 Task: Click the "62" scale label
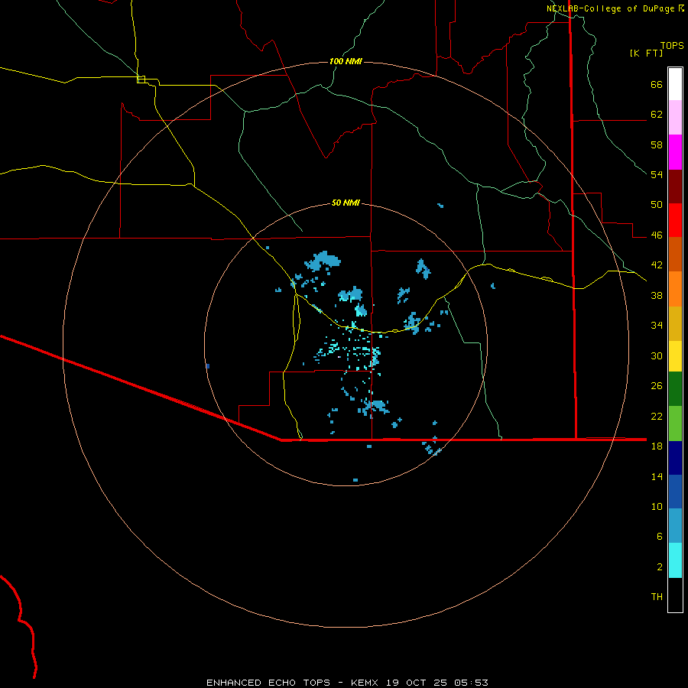pos(657,115)
